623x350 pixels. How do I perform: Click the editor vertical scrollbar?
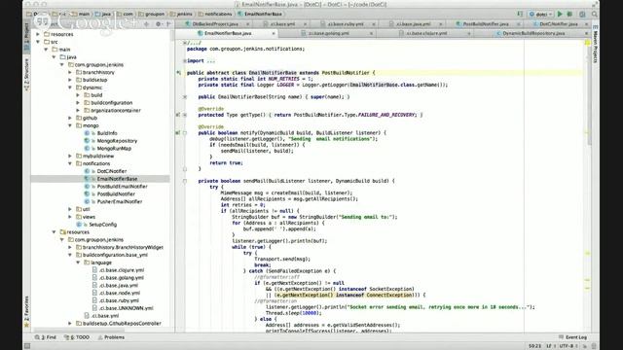[589, 95]
